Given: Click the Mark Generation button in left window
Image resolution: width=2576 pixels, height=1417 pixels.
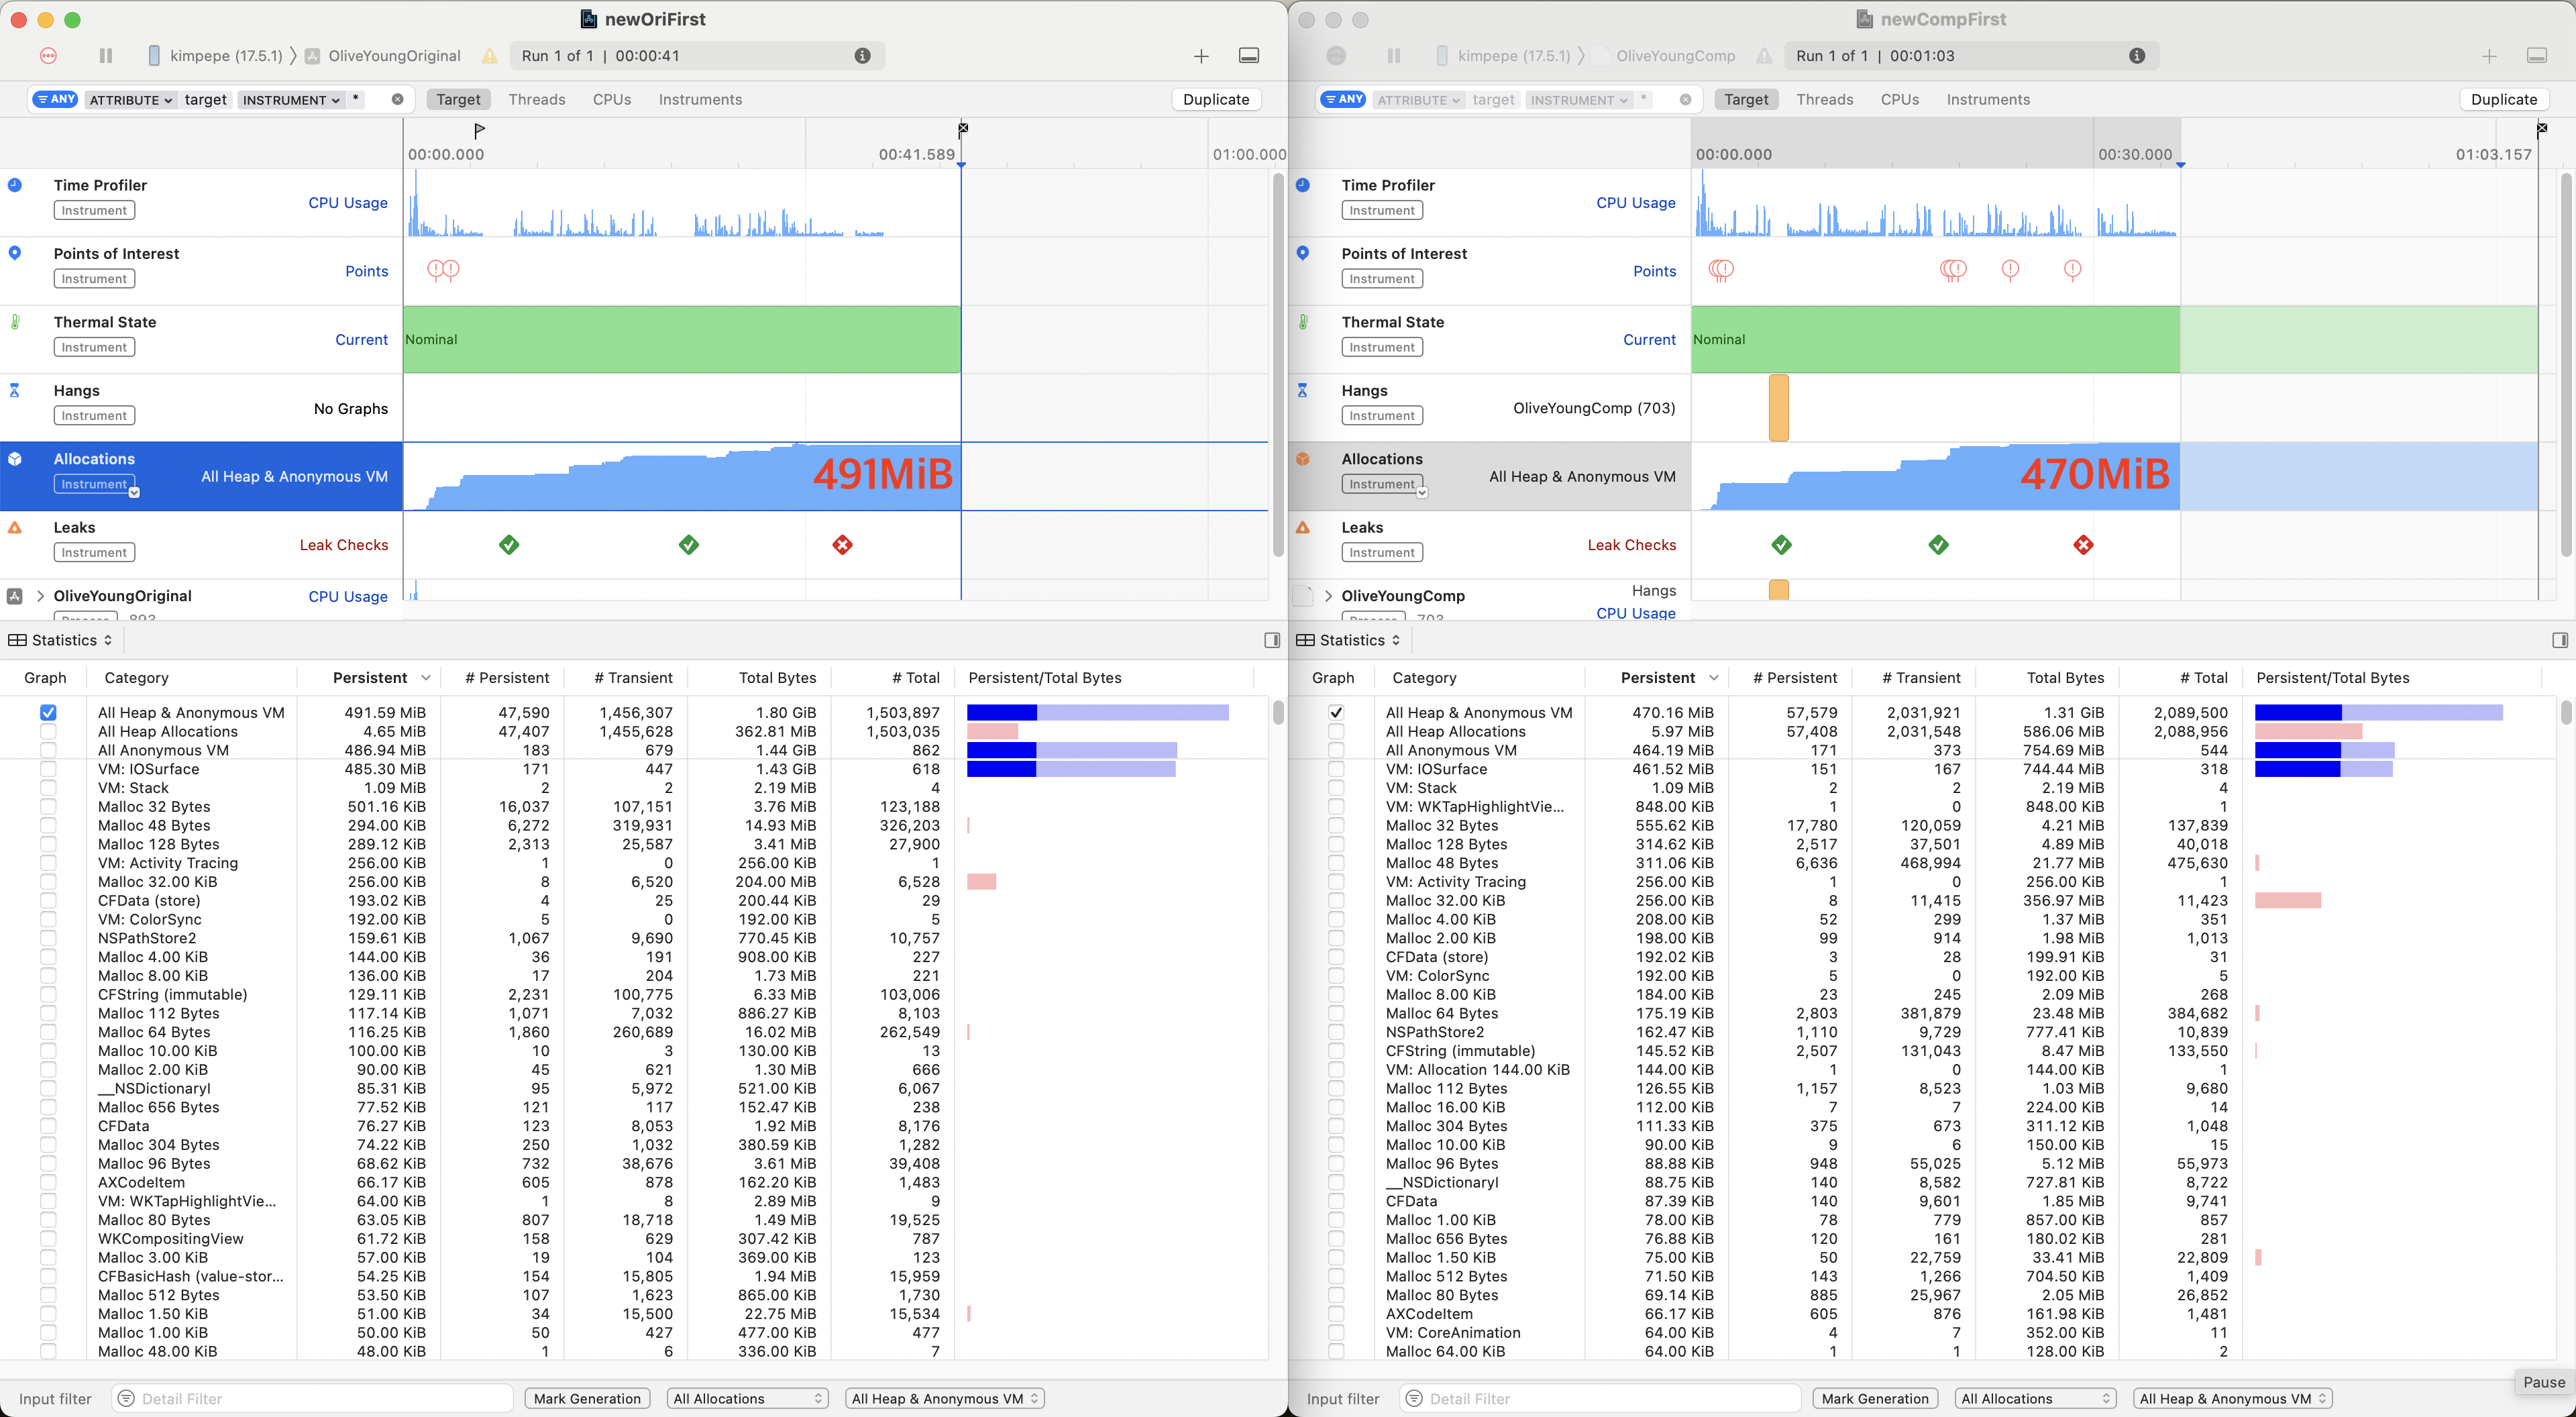Looking at the screenshot, I should coord(587,1398).
